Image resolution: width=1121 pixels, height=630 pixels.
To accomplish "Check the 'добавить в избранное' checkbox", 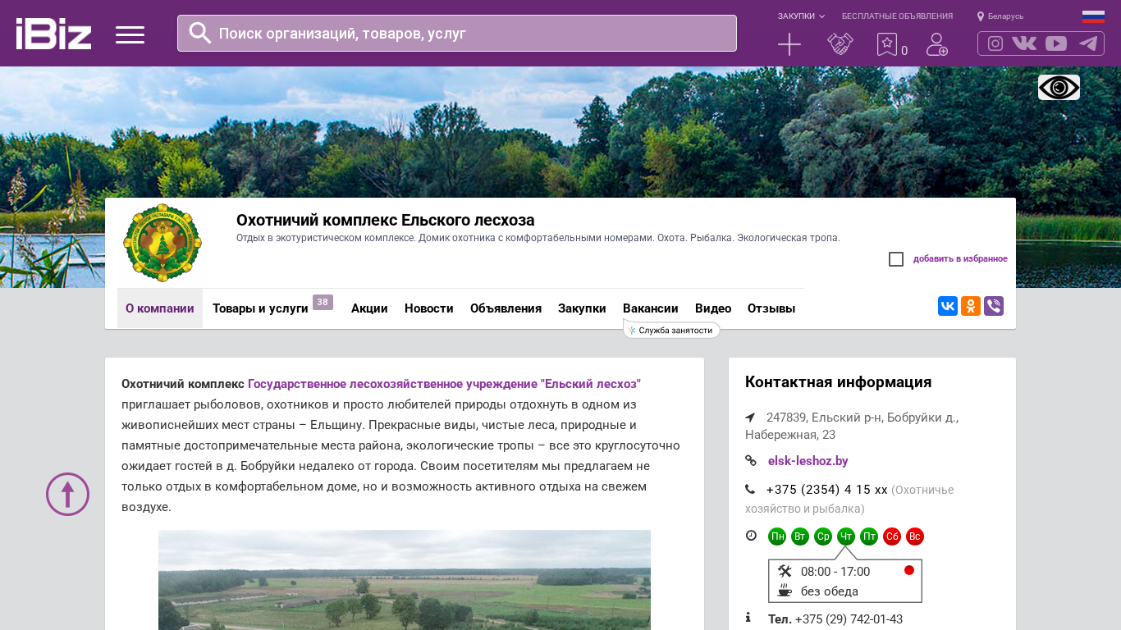I will [896, 259].
